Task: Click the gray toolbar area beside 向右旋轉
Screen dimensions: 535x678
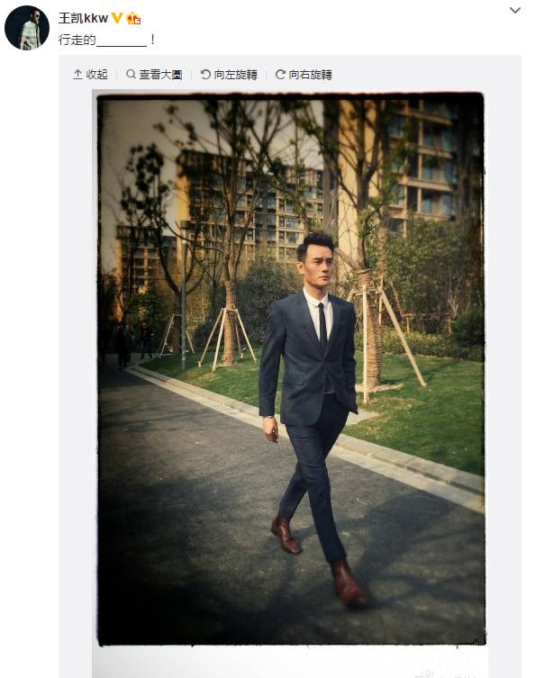Action: [426, 75]
